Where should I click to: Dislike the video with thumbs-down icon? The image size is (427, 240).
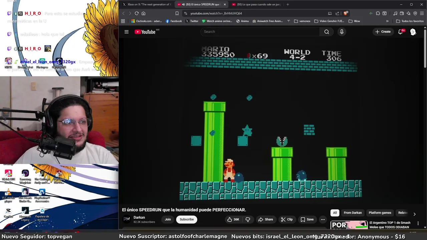pos(248,219)
